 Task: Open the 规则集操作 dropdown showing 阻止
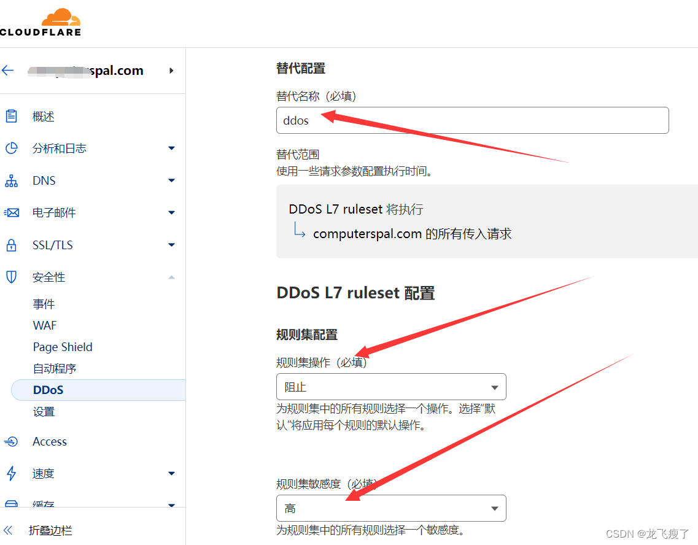pos(391,387)
